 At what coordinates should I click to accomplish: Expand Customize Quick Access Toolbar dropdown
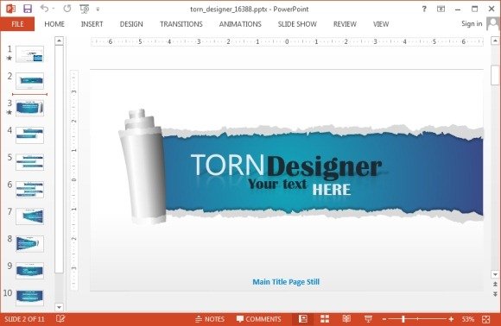(x=98, y=9)
